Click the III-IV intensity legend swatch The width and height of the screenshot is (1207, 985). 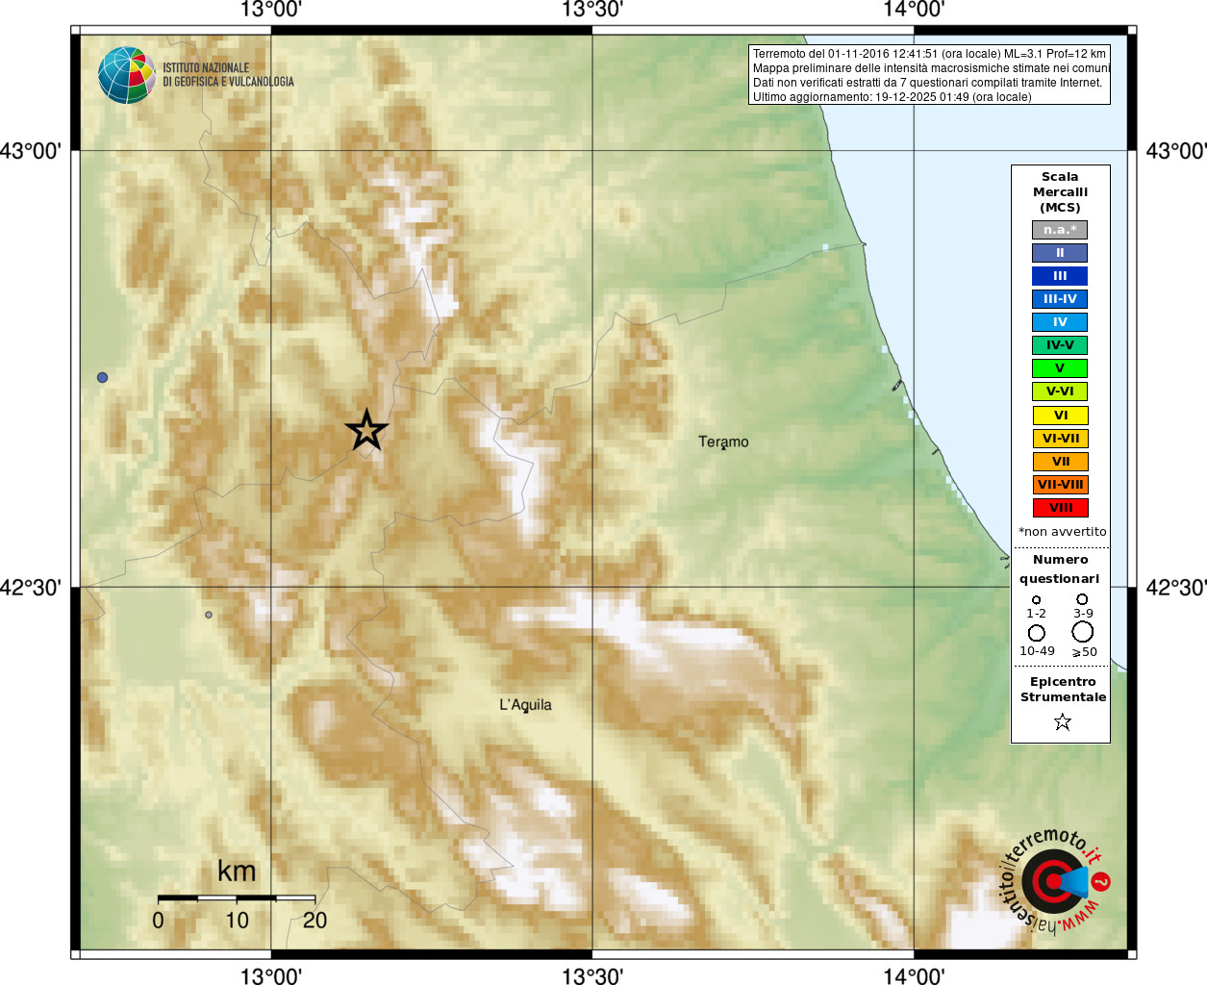point(1060,299)
